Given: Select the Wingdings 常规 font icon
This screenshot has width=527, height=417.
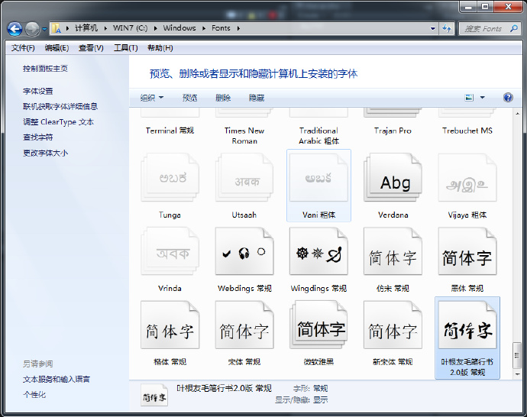Looking at the screenshot, I should 318,251.
